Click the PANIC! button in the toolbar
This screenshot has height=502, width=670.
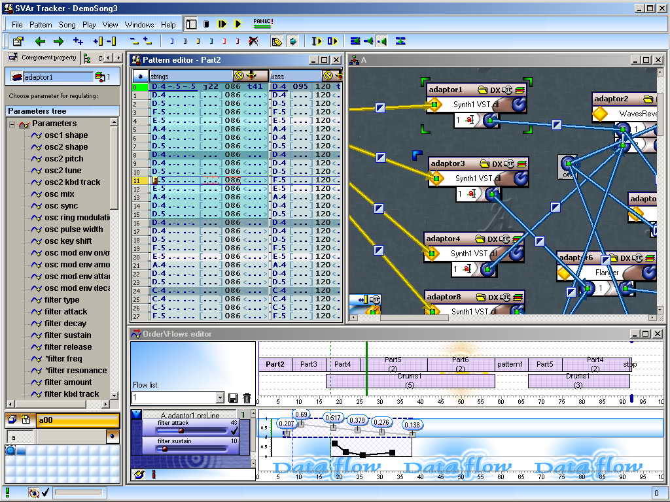click(x=262, y=23)
